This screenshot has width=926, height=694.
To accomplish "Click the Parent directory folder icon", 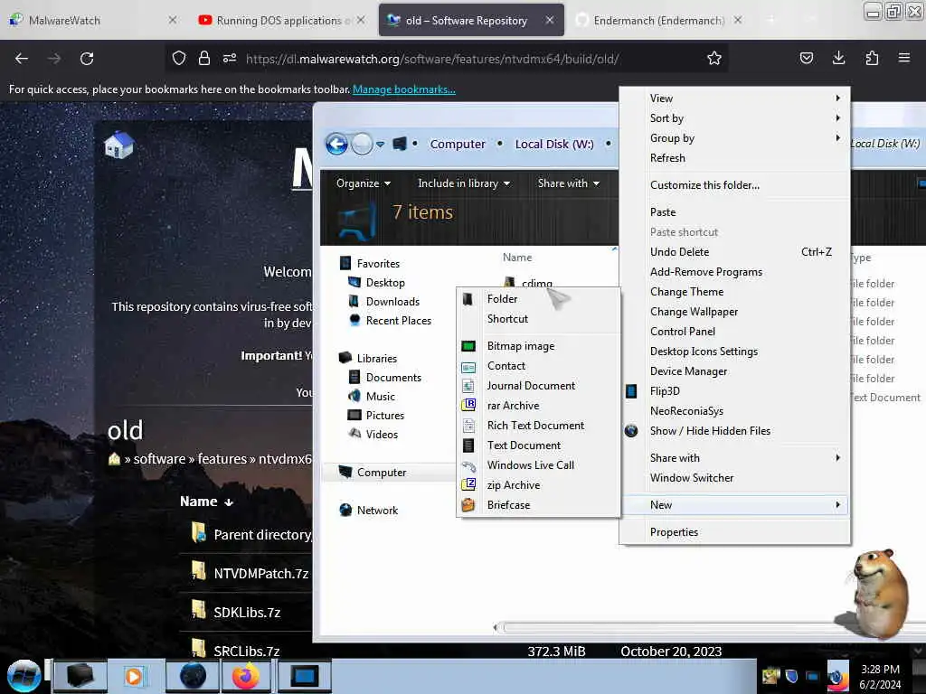I will click(198, 532).
